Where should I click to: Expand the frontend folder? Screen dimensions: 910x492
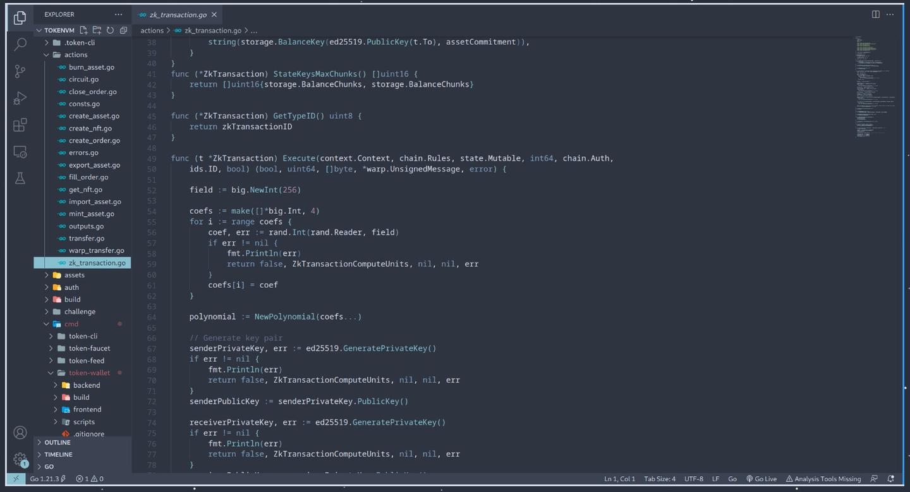click(82, 409)
